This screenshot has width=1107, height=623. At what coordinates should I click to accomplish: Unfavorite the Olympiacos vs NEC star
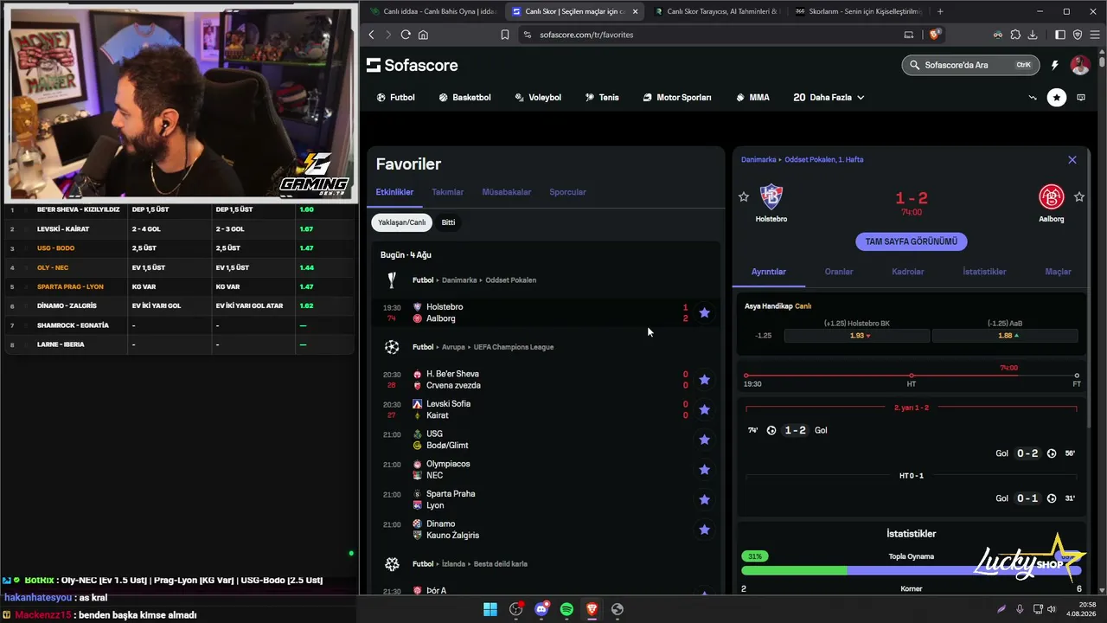(x=704, y=470)
